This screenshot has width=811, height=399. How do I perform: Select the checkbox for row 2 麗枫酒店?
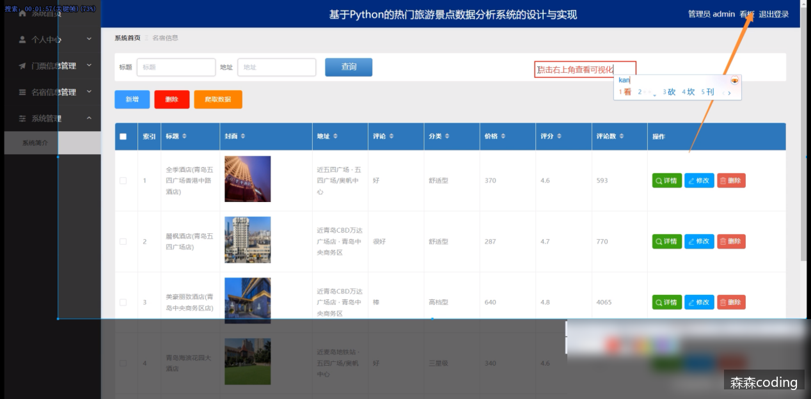pyautogui.click(x=123, y=242)
